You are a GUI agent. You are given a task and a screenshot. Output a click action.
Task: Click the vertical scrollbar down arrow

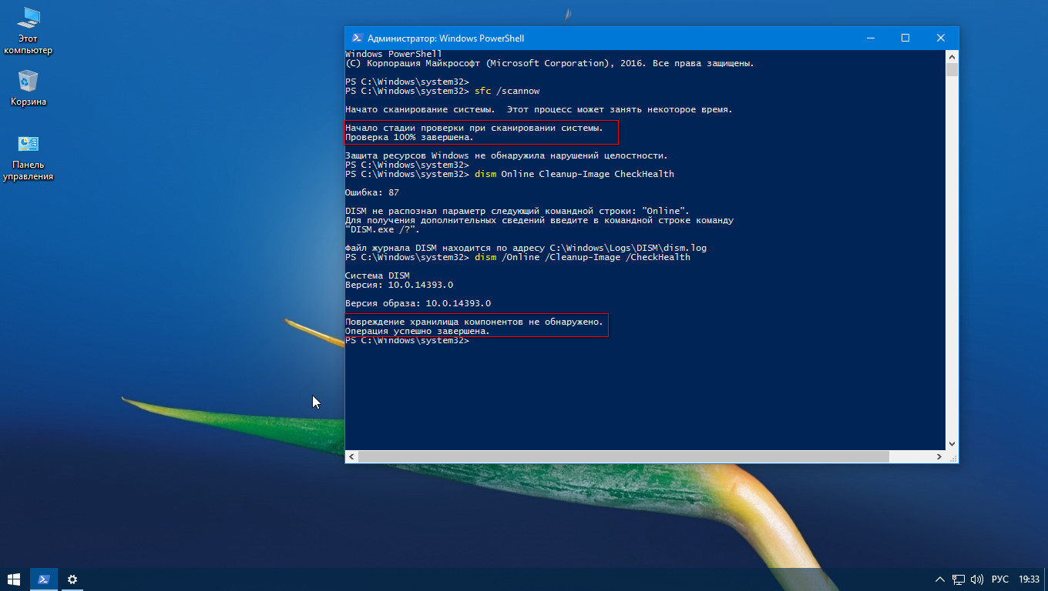952,444
